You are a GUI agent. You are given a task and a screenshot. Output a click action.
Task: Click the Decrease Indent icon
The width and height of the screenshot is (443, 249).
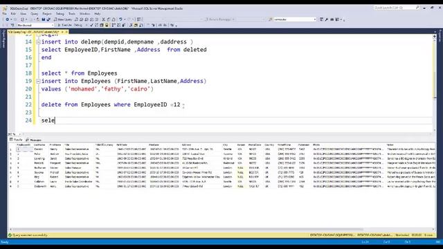[160, 25]
